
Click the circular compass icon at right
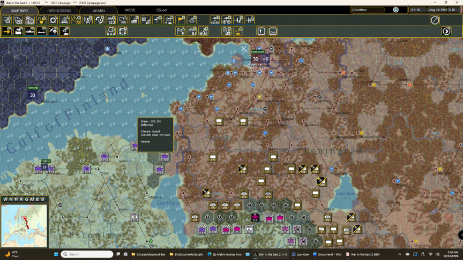pos(435,20)
